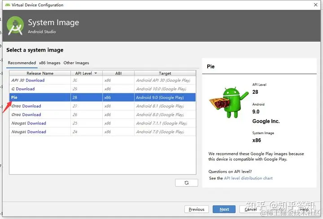Open the API level distribution chart link
The width and height of the screenshot is (323, 219).
[248, 178]
